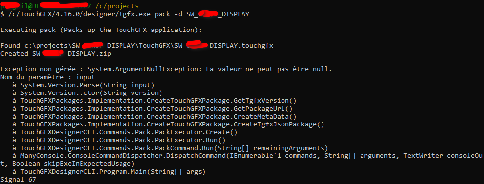Click the 'Signal 67' output line
The height and width of the screenshot is (184, 484).
18,180
